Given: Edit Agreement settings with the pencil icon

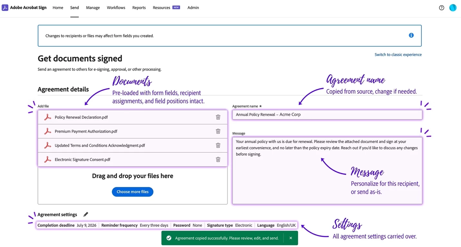Looking at the screenshot, I should [x=85, y=214].
